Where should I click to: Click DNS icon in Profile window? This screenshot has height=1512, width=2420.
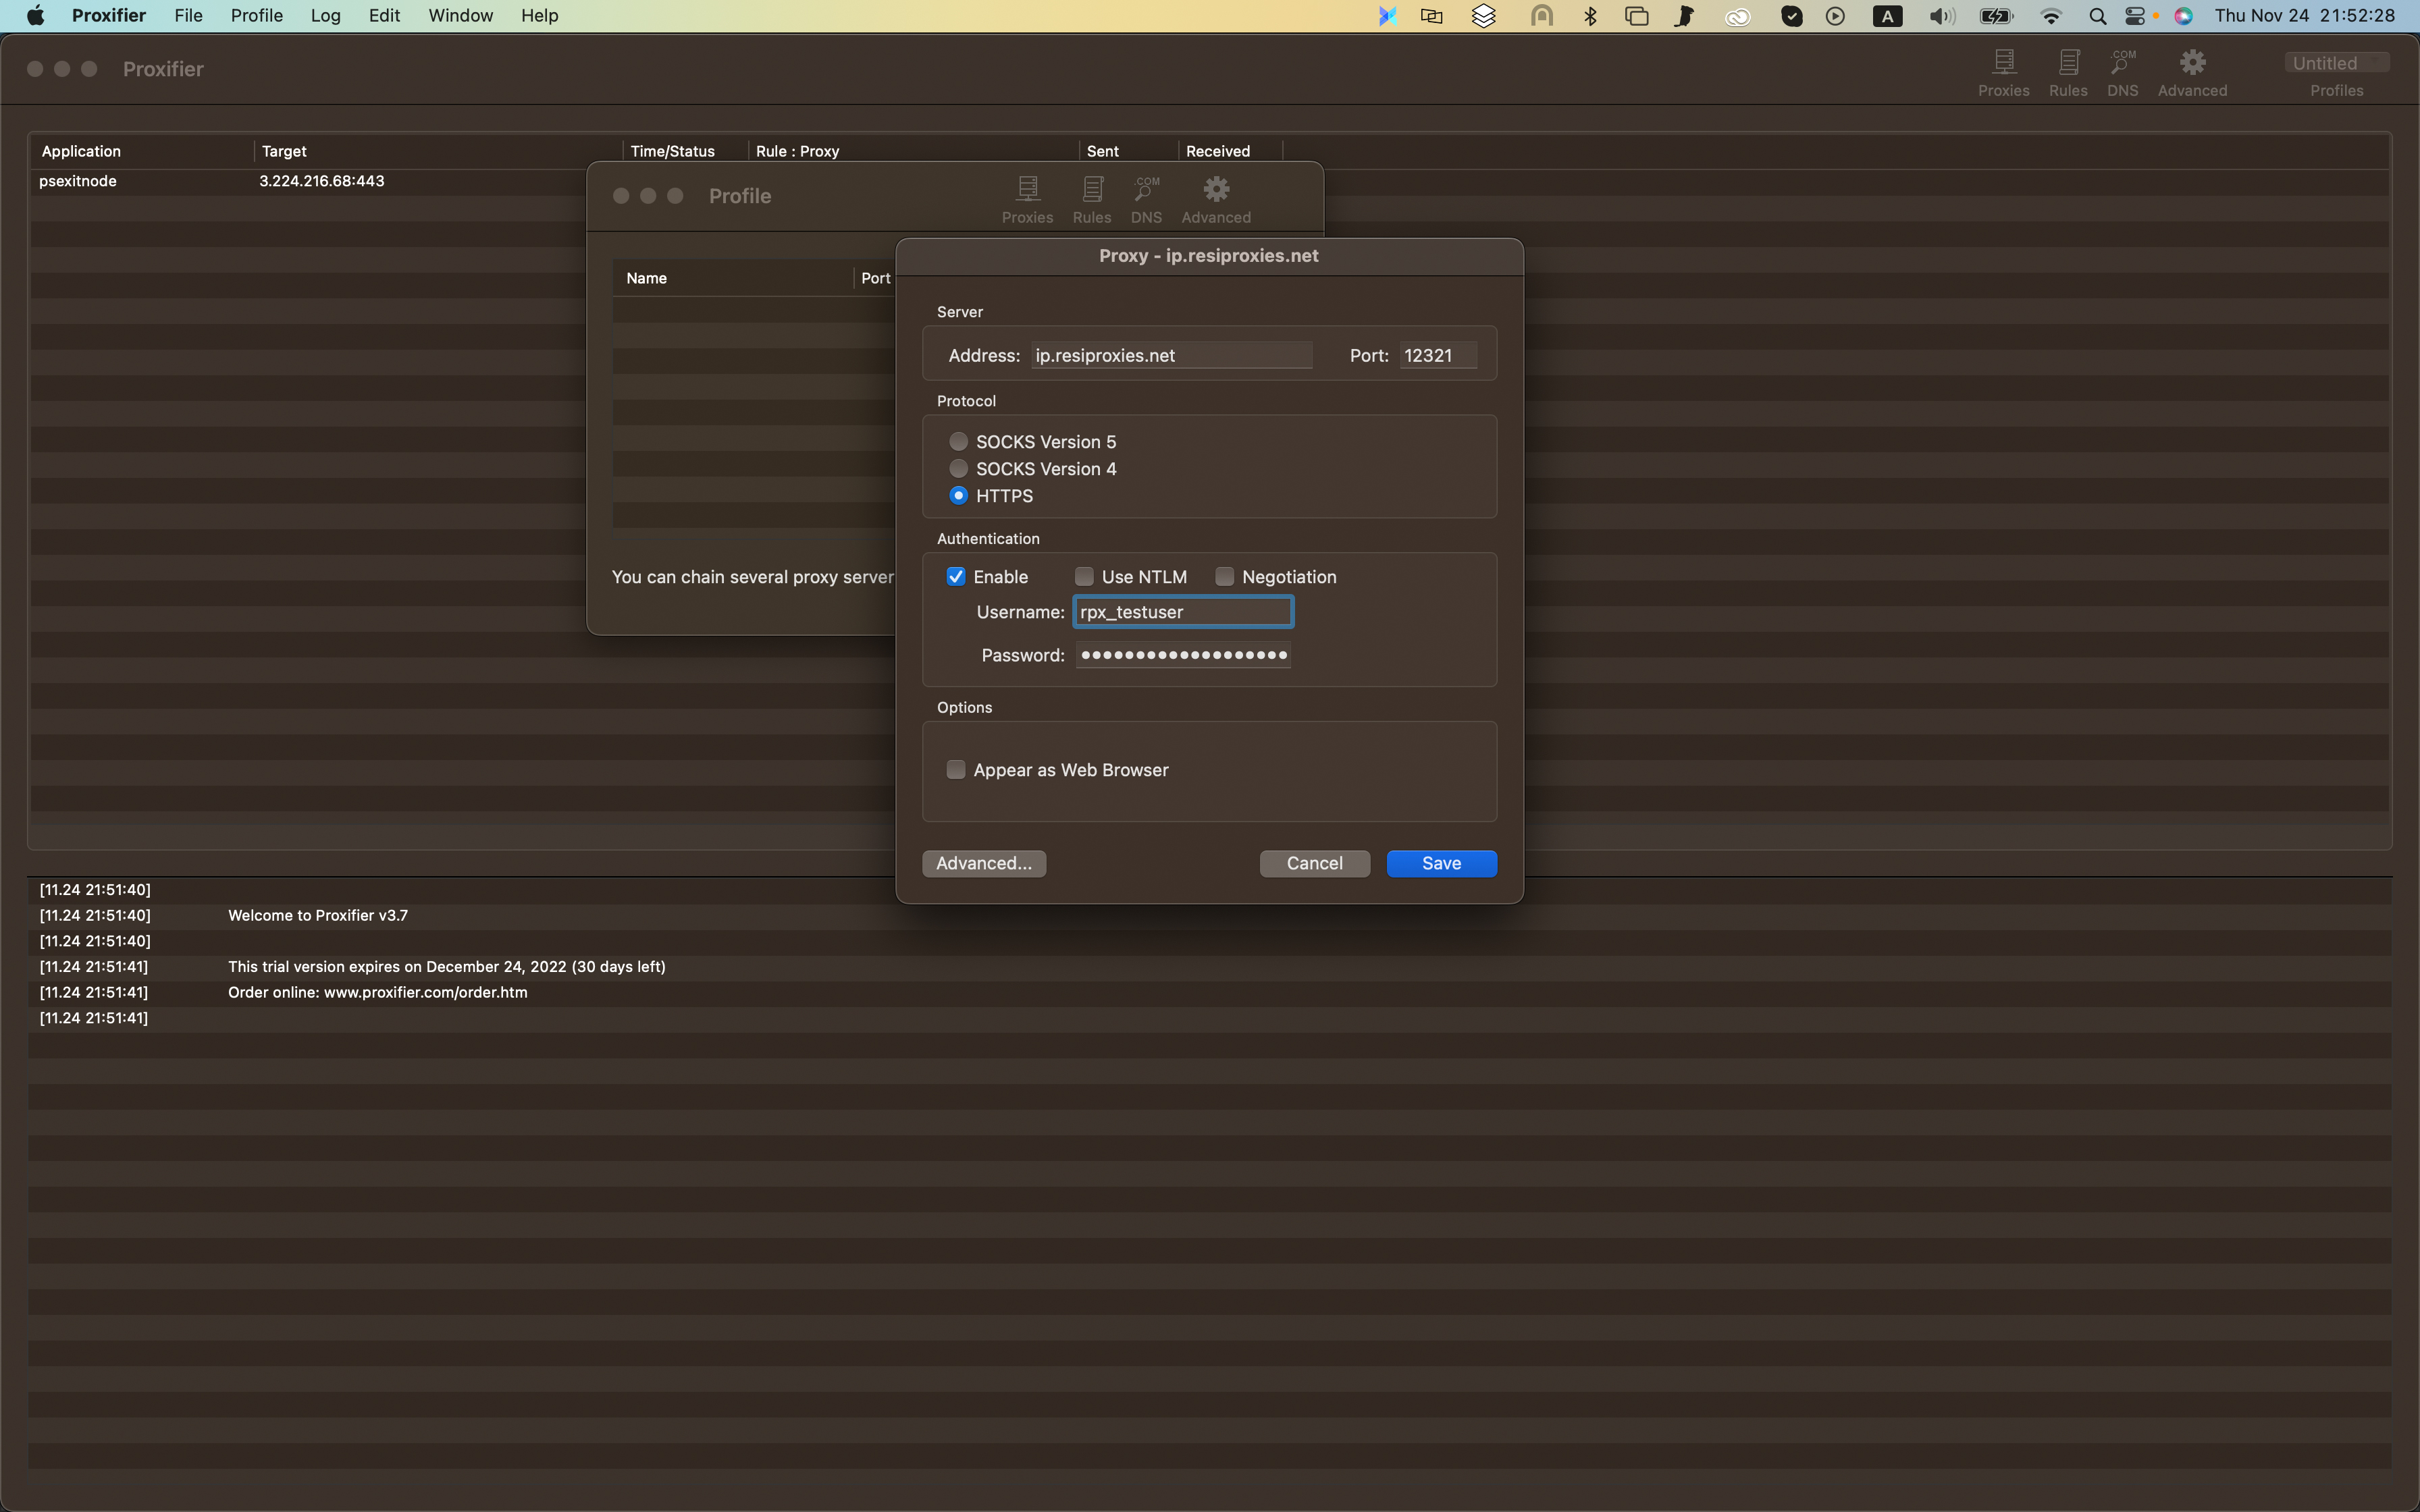point(1146,200)
